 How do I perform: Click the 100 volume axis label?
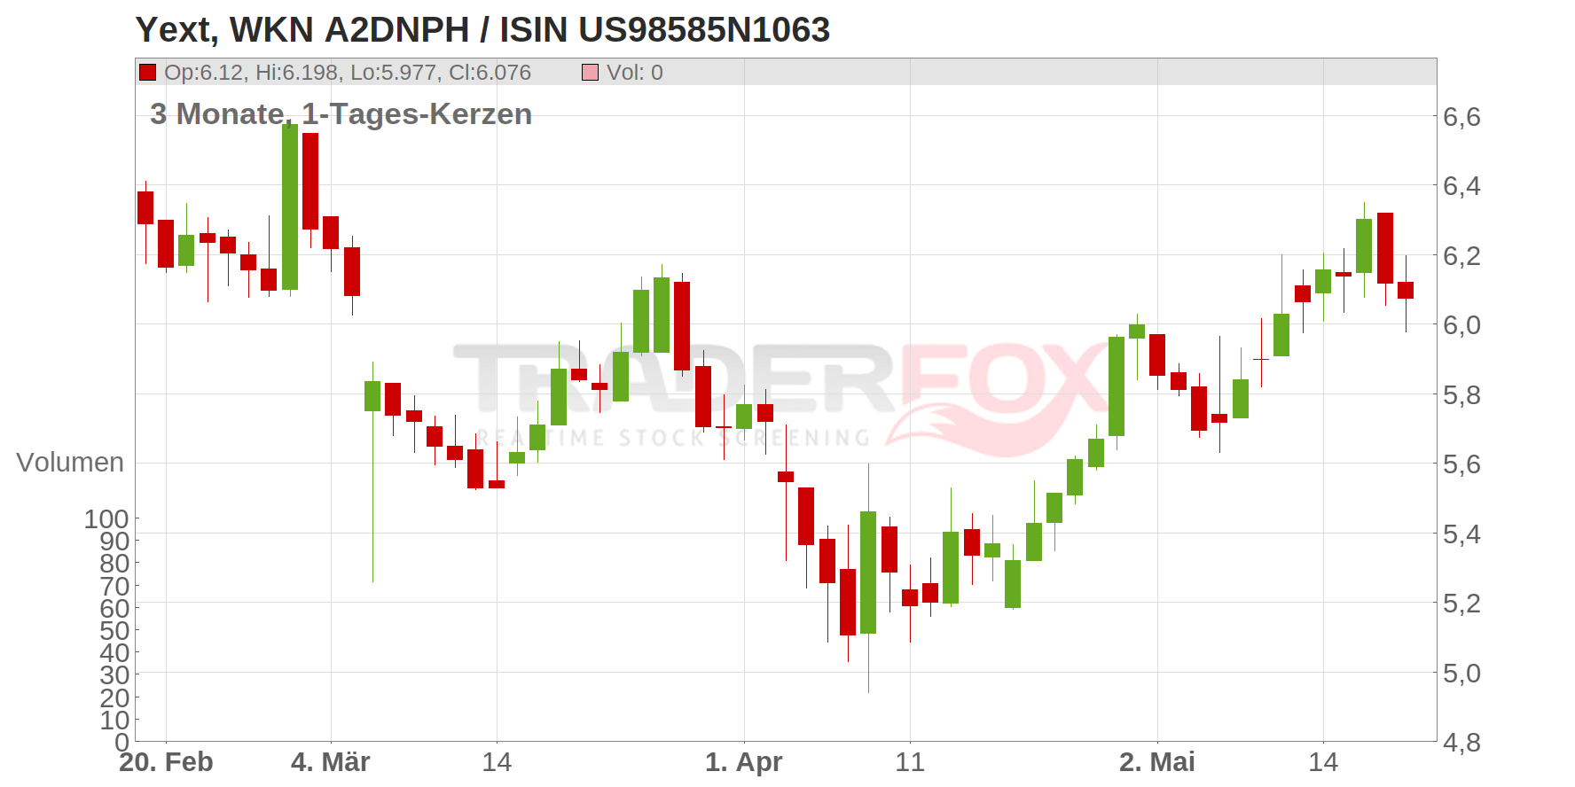[x=106, y=518]
